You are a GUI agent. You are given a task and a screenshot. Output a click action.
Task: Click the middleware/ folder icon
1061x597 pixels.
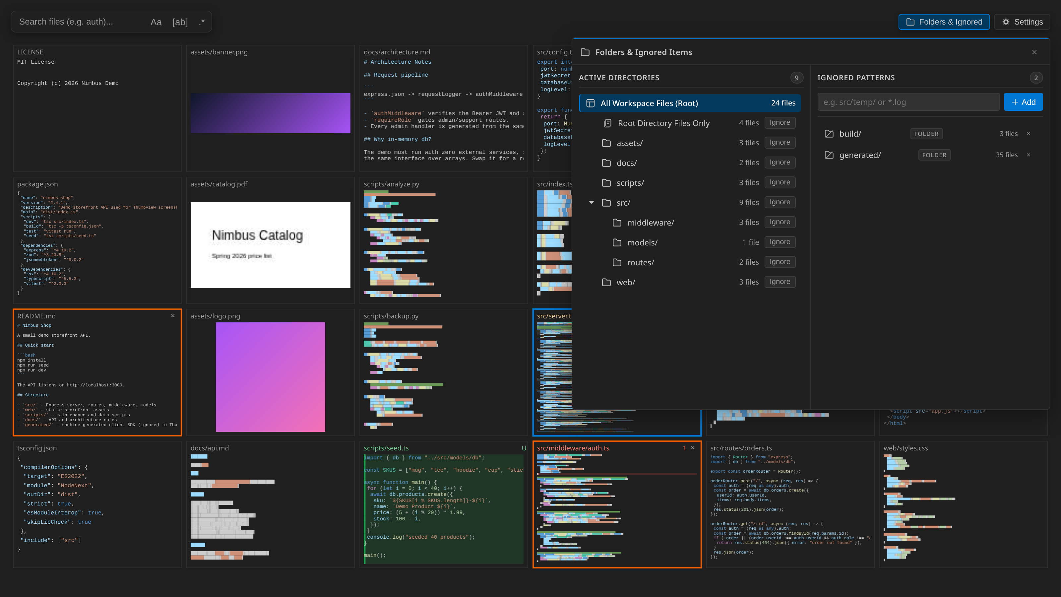[617, 222]
